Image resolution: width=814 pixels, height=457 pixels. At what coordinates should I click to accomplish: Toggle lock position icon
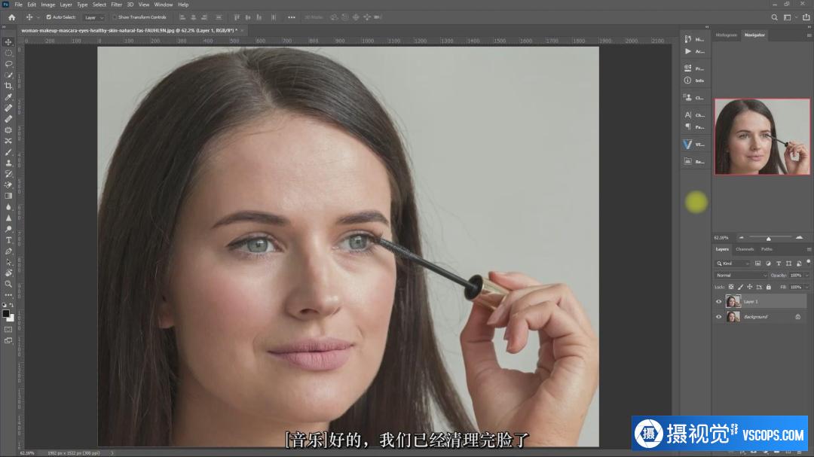coord(750,287)
